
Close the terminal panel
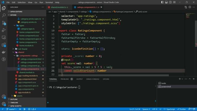tap(194, 79)
